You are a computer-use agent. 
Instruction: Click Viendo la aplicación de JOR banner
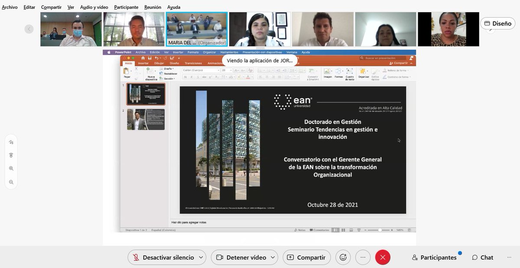260,60
